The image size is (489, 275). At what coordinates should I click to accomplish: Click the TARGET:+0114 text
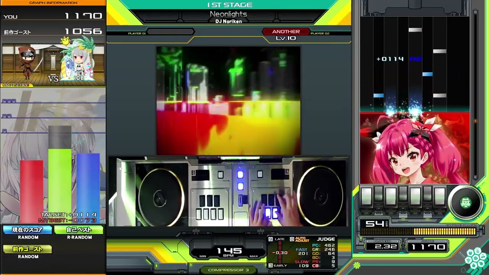click(x=69, y=215)
